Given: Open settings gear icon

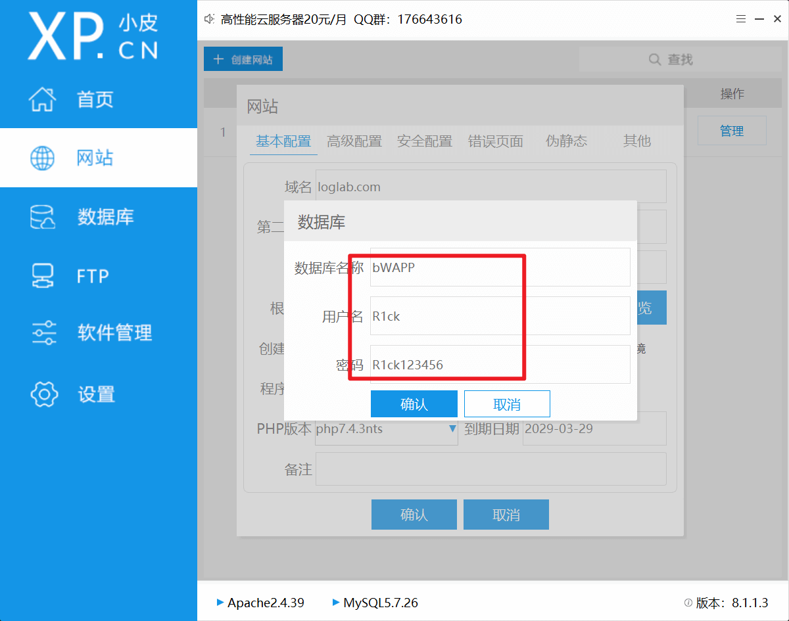Looking at the screenshot, I should coord(43,394).
